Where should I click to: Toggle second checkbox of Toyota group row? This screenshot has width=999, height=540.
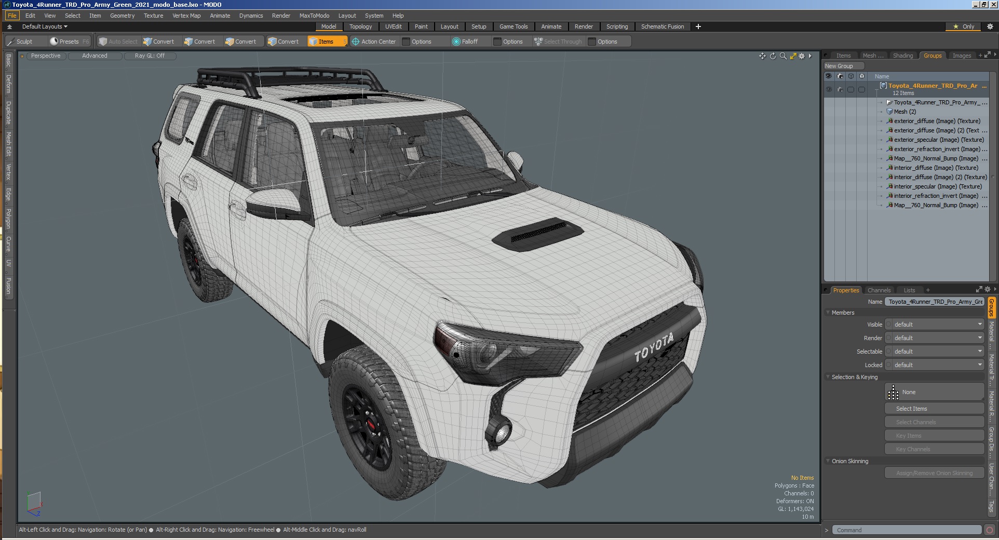click(862, 90)
